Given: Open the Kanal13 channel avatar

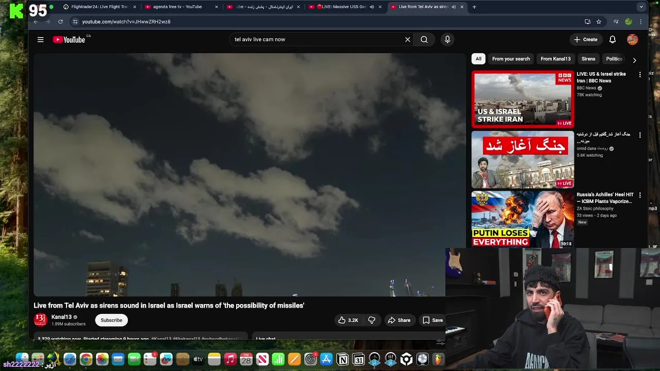Looking at the screenshot, I should pos(40,320).
